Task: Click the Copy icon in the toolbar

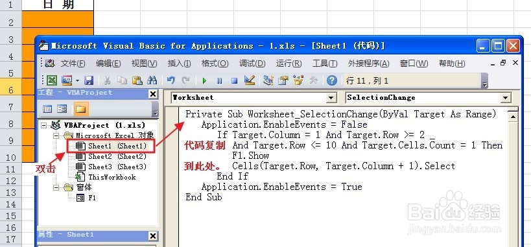Action: [x=122, y=80]
